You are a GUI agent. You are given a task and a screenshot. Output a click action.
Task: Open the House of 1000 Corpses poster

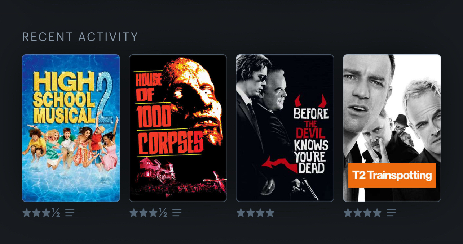[x=178, y=128]
